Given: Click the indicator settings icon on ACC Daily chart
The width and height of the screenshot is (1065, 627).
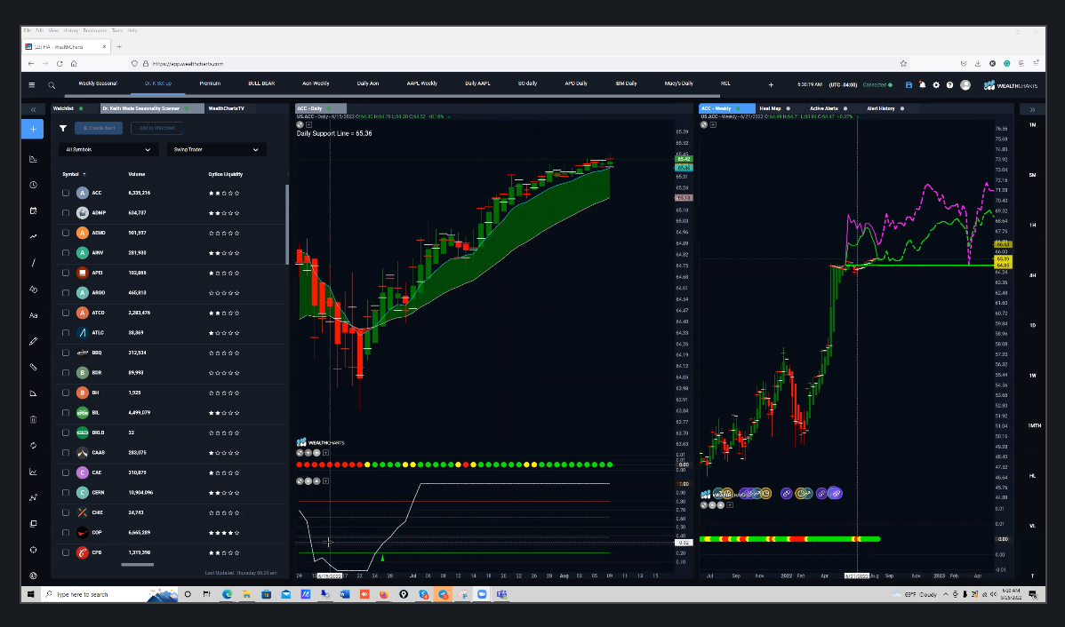Looking at the screenshot, I should tap(300, 125).
